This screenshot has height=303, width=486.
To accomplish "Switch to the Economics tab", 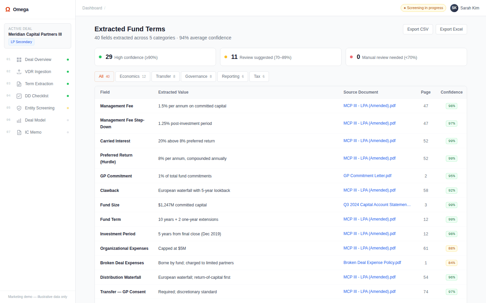I will coord(133,76).
